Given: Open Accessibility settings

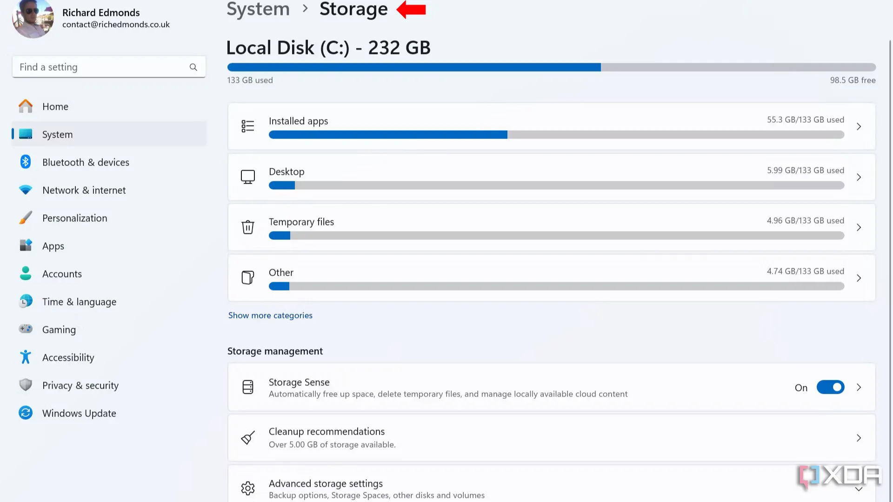Looking at the screenshot, I should pyautogui.click(x=109, y=357).
